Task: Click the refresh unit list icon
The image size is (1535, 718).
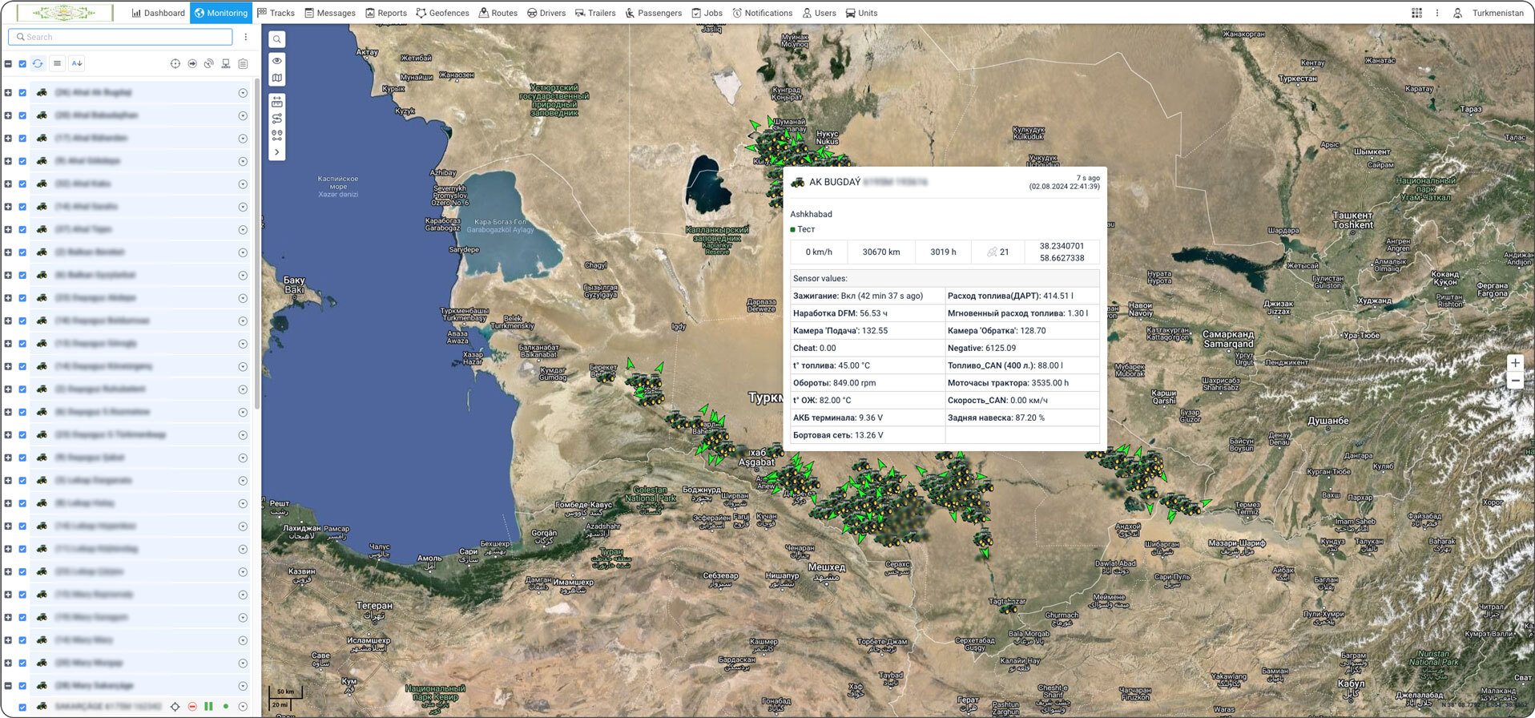Action: click(38, 63)
